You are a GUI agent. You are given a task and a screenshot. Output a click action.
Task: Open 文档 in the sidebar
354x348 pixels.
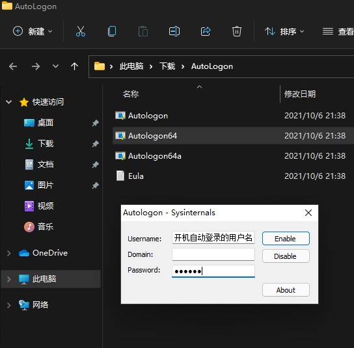click(46, 165)
